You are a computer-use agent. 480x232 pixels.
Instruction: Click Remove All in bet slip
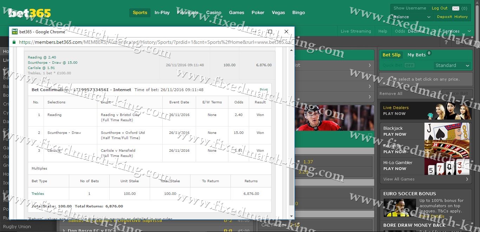tap(391, 94)
